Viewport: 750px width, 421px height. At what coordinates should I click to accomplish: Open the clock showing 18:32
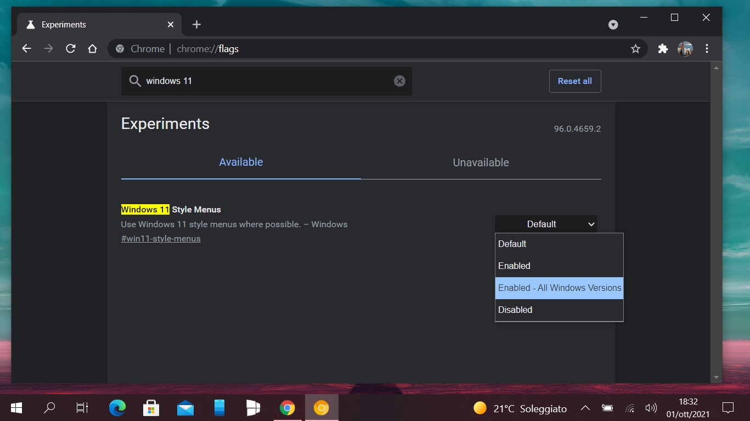point(688,408)
